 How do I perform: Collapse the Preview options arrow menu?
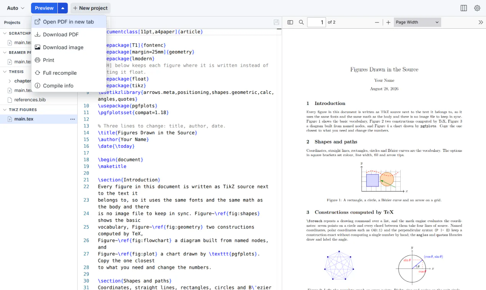click(63, 8)
